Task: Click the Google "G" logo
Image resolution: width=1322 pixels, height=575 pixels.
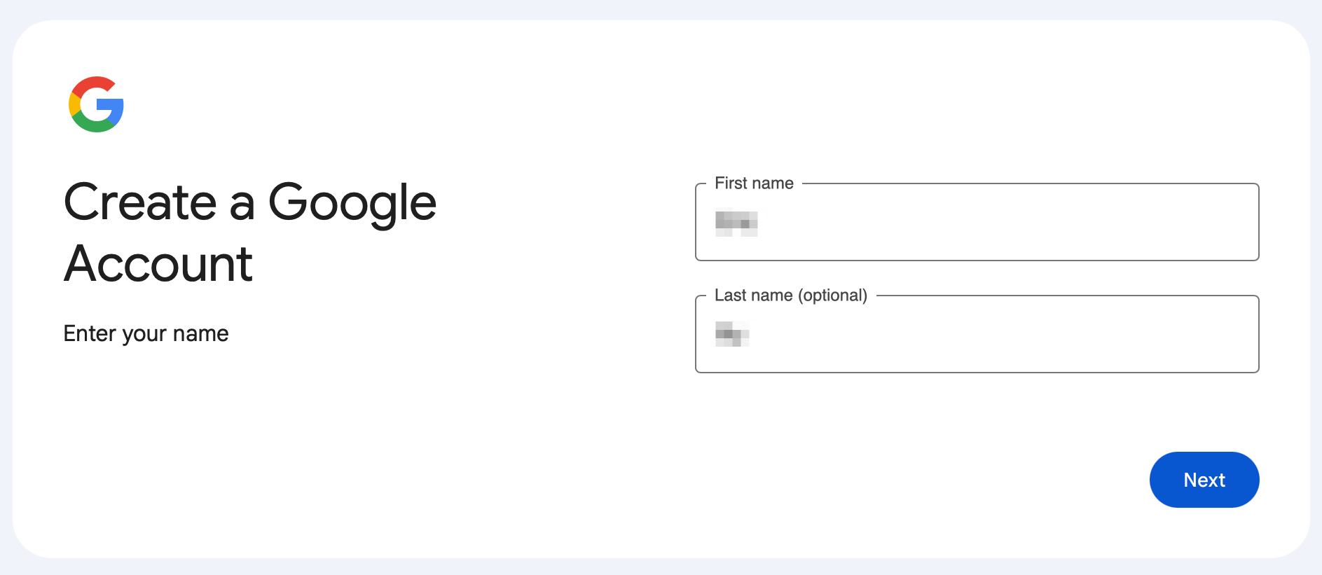Action: pyautogui.click(x=96, y=104)
